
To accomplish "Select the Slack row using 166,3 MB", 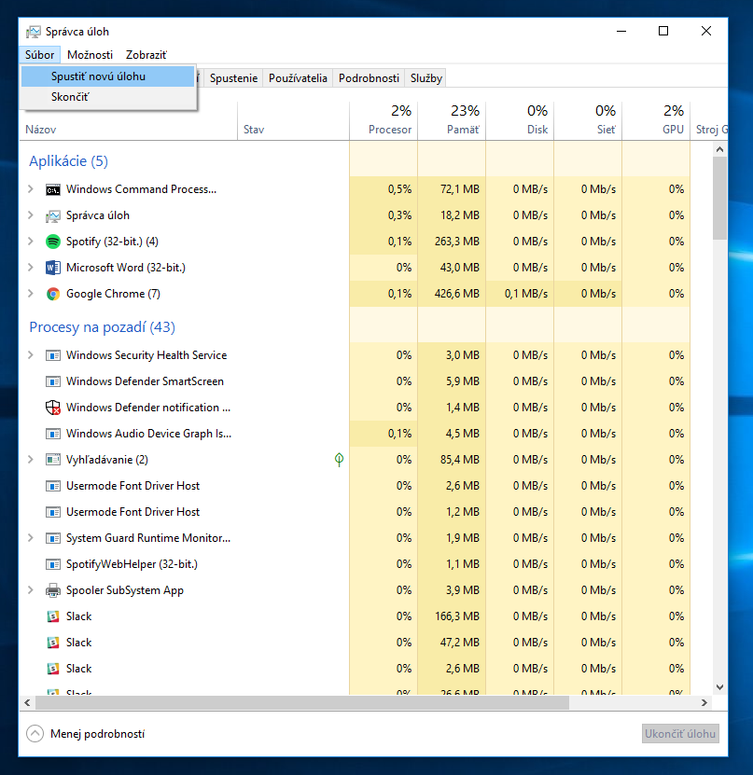I will pos(355,616).
